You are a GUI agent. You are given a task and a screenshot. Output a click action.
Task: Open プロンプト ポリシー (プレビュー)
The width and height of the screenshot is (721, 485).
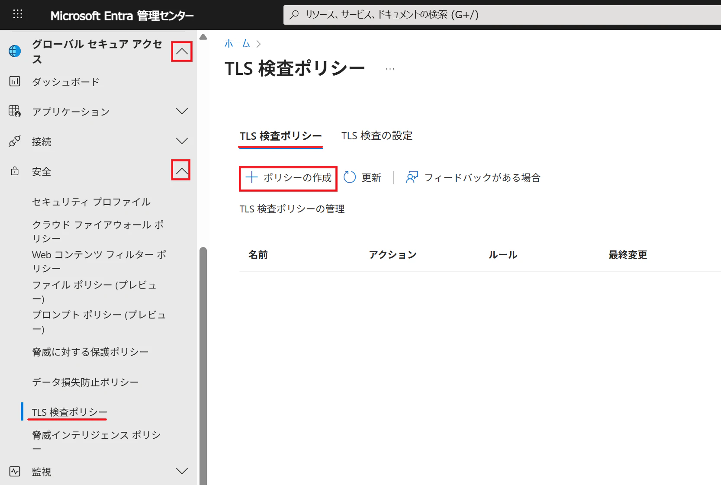pyautogui.click(x=99, y=321)
